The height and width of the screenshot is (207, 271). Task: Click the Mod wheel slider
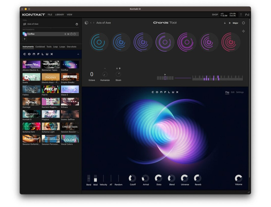(95, 178)
